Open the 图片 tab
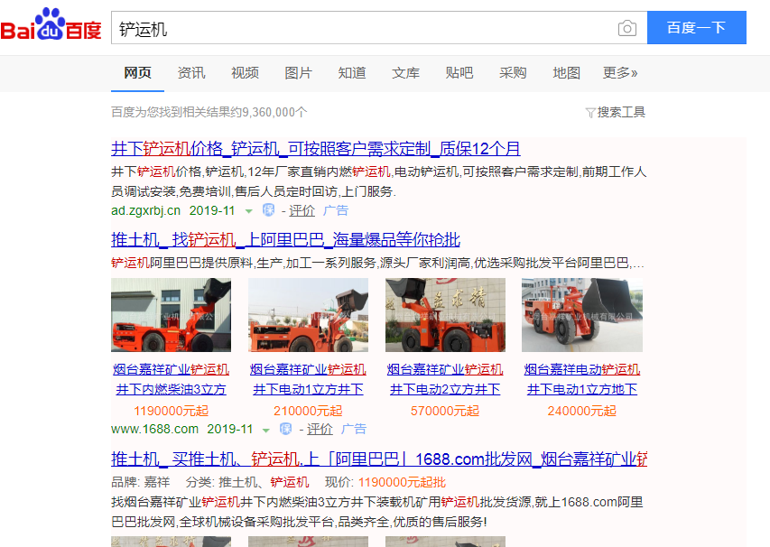The height and width of the screenshot is (547, 770). point(298,73)
